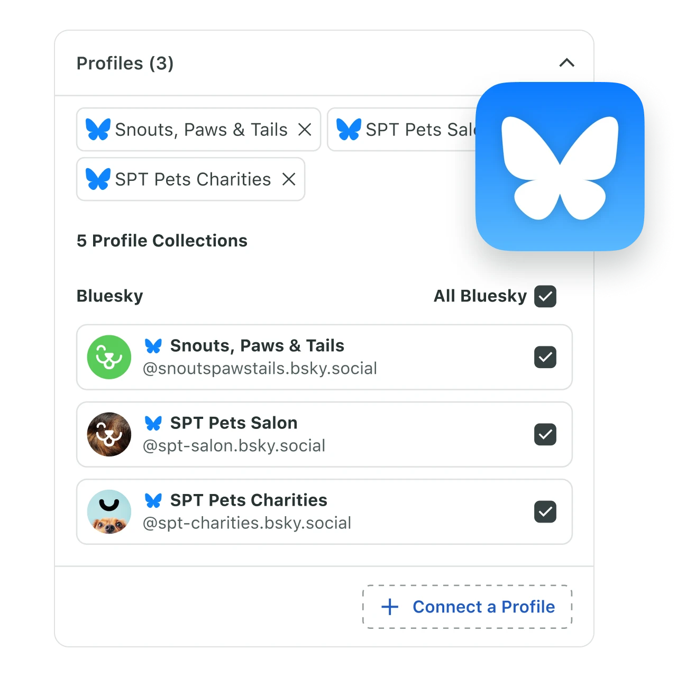This screenshot has width=677, height=677.
Task: Click butterfly icon on SPT Pets Charities chip
Action: tap(98, 179)
